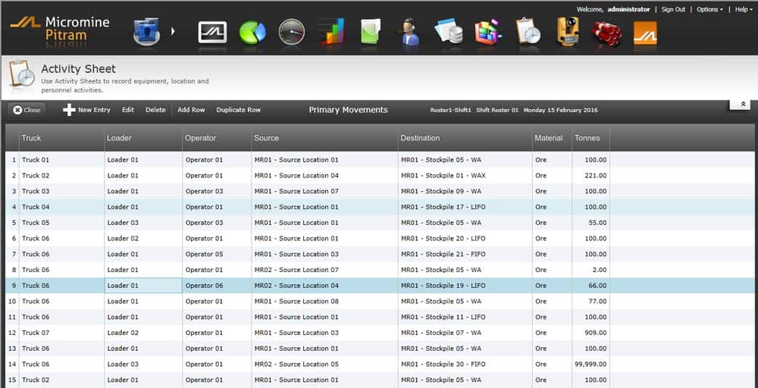Click the Delete button
Viewport: 758px width, 388px height.
pyautogui.click(x=155, y=110)
